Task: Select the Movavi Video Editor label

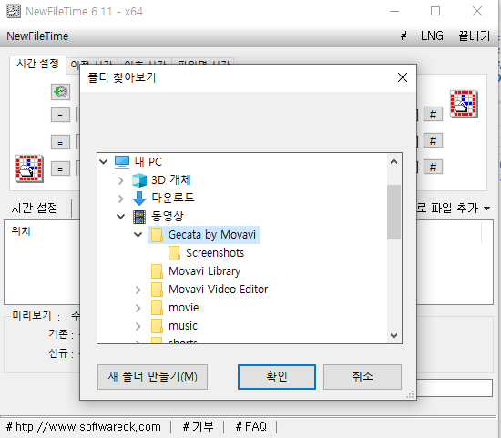Action: (219, 290)
